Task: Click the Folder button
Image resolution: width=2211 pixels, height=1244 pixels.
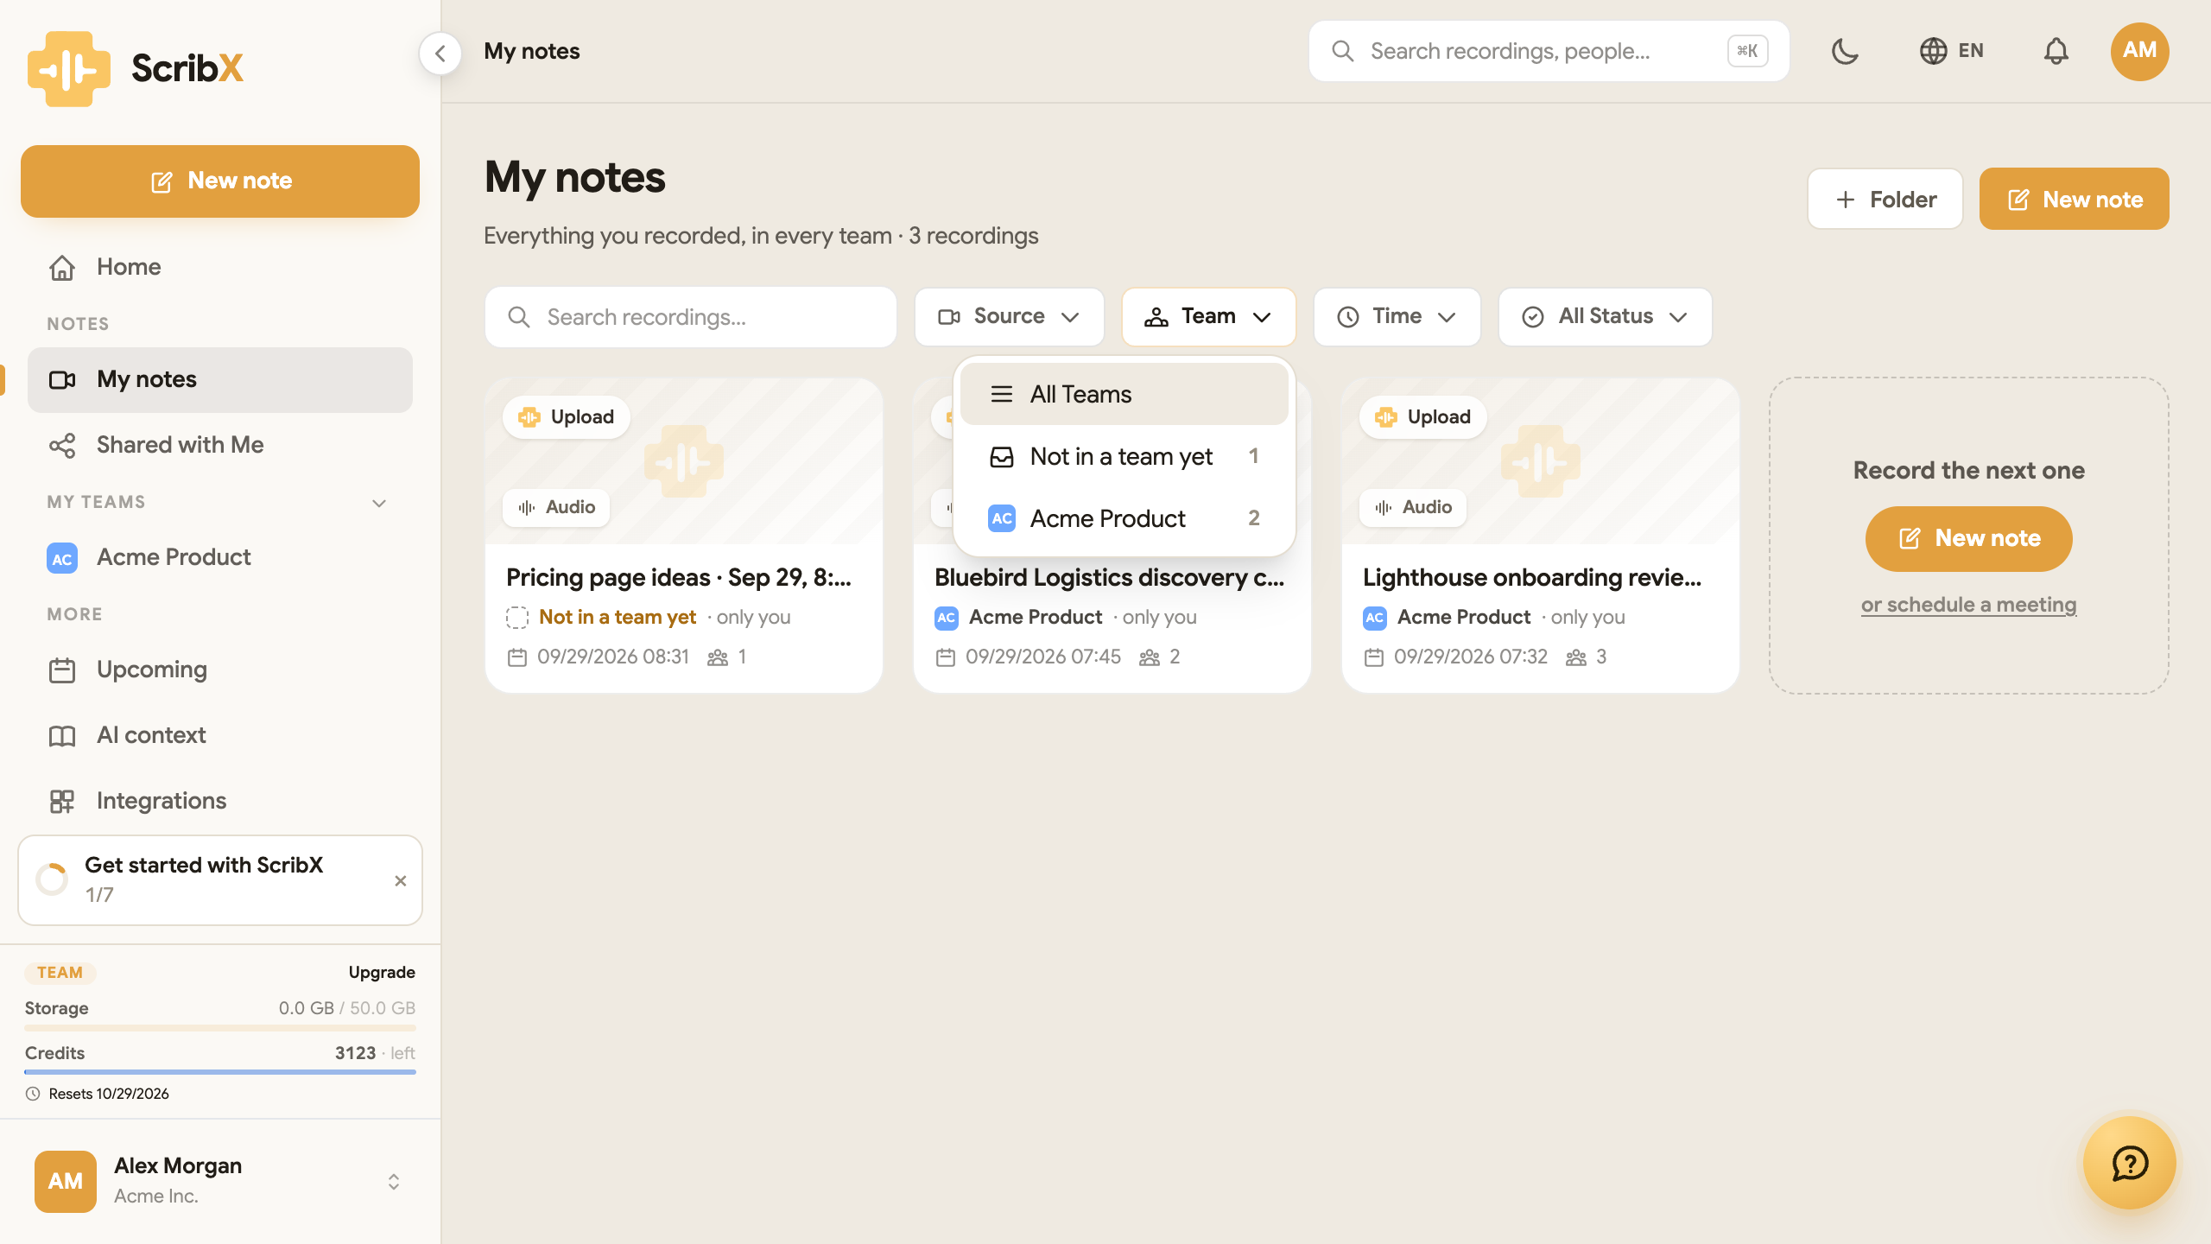Action: (x=1885, y=199)
